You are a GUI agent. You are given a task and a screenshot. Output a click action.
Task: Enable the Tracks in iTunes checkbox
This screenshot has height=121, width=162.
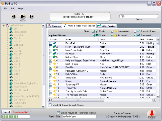[135, 31]
